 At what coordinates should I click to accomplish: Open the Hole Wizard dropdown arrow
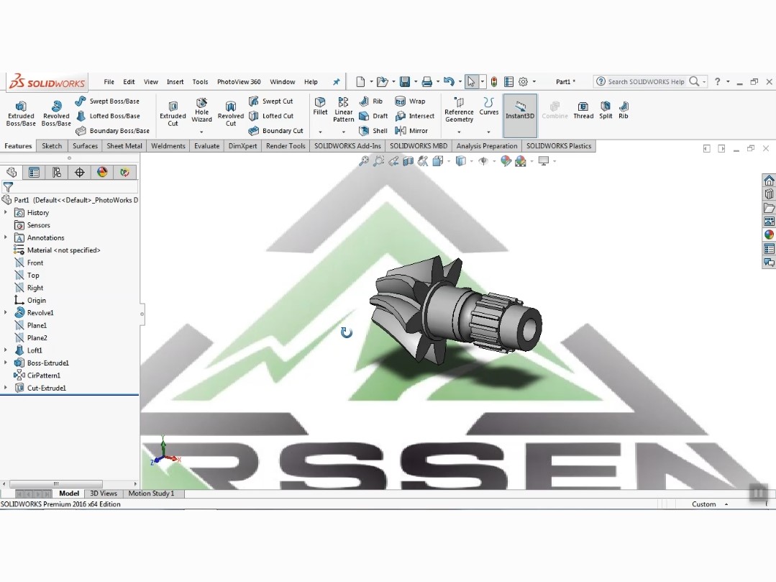(x=201, y=132)
